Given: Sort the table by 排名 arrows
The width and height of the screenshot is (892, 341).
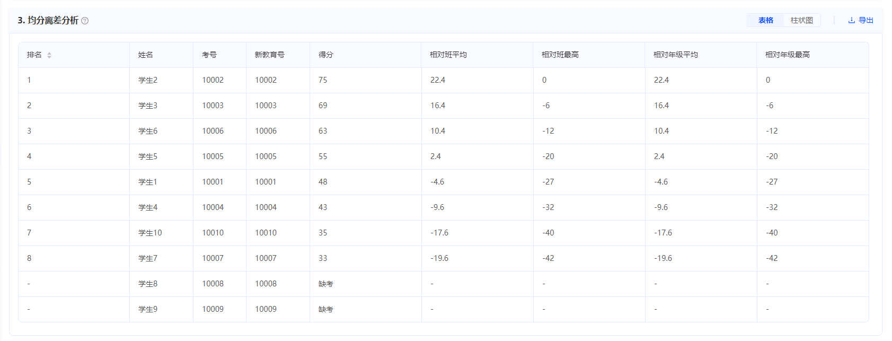Looking at the screenshot, I should coord(49,55).
